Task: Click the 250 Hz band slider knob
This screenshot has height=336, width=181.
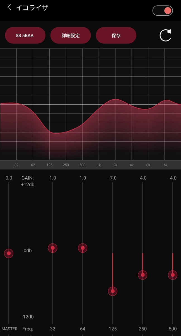Action: point(143,275)
